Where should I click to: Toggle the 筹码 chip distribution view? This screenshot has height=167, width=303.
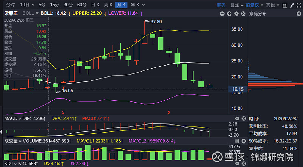click(x=221, y=5)
